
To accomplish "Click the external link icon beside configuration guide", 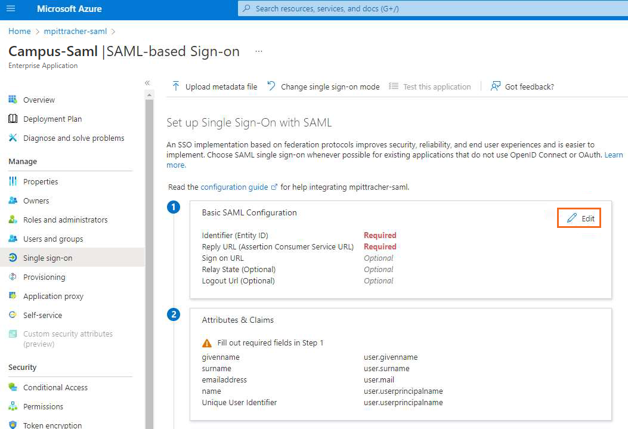I will [x=274, y=187].
